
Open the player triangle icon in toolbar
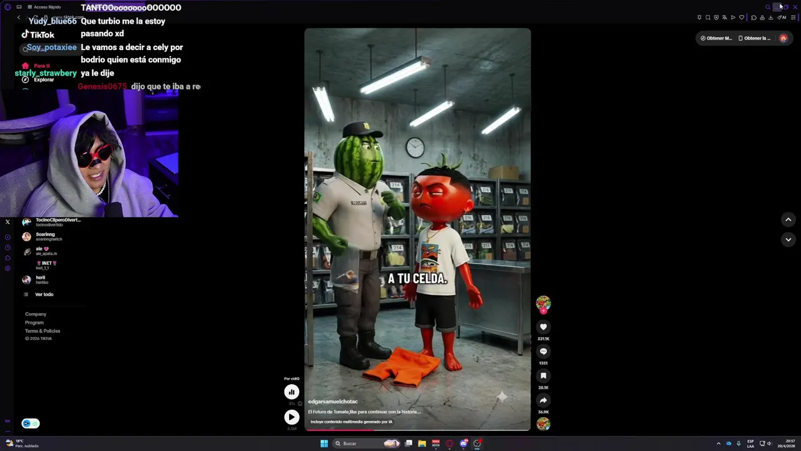point(733,18)
